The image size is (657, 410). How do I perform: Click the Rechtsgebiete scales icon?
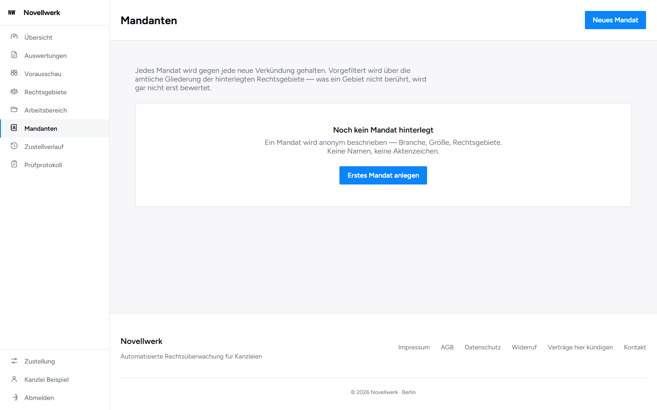(x=14, y=92)
